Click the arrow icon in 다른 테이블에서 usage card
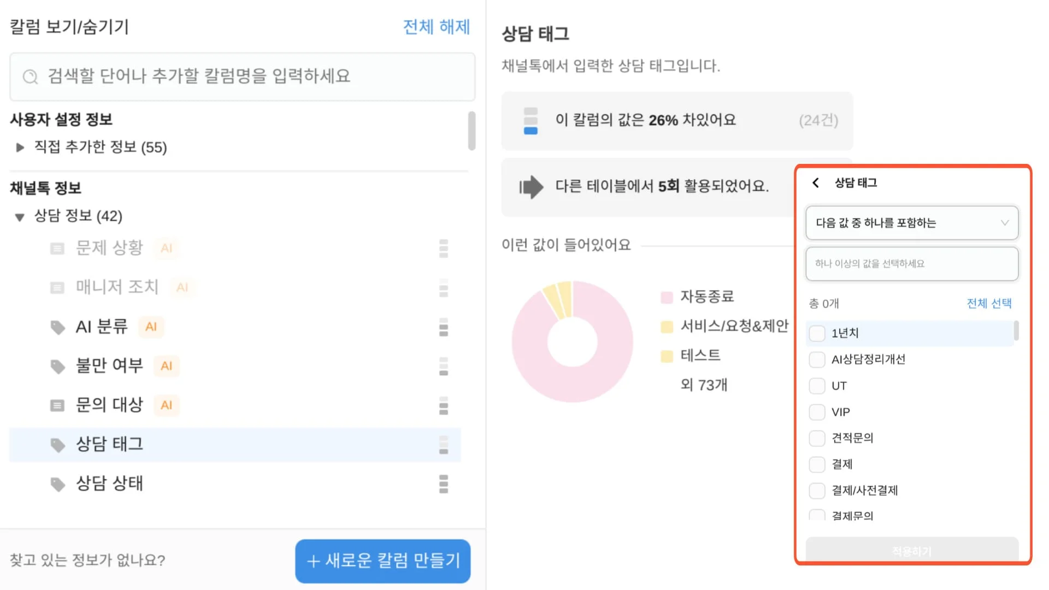This screenshot has height=590, width=1049. pyautogui.click(x=531, y=187)
